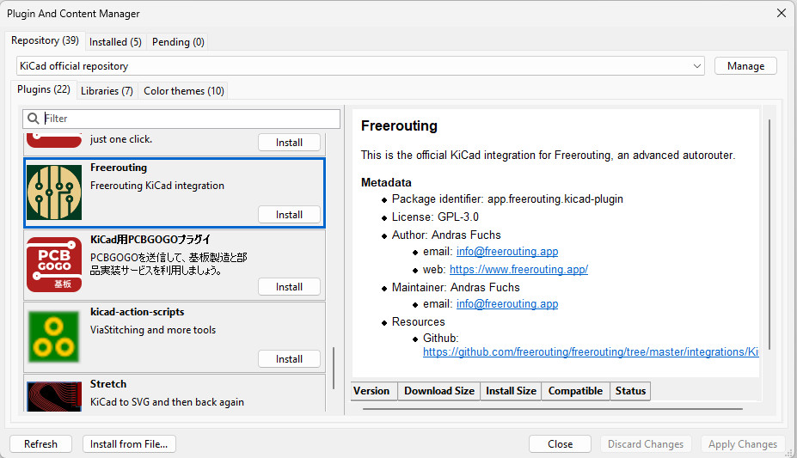Open the author email info@freerouting.app link
This screenshot has width=797, height=458.
coord(507,251)
